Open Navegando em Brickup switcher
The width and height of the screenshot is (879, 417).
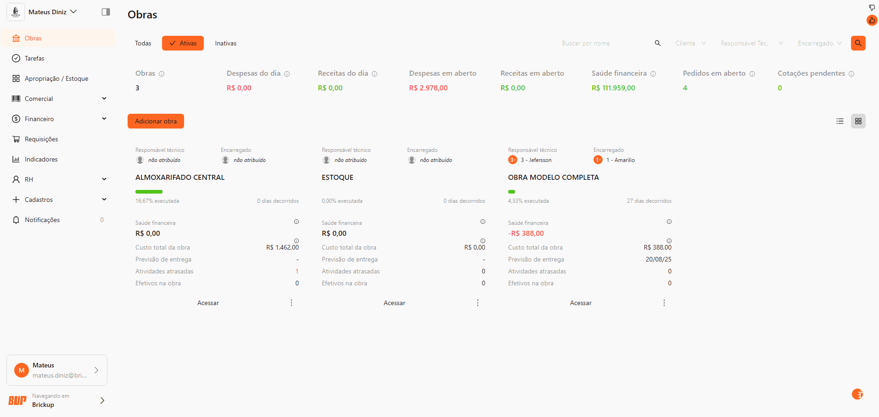[57, 400]
